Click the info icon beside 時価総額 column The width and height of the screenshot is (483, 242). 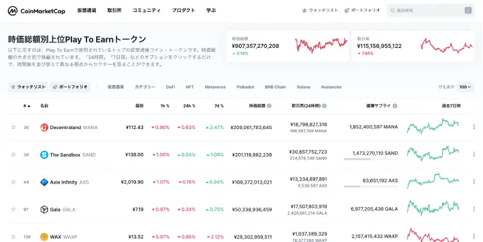(269, 106)
